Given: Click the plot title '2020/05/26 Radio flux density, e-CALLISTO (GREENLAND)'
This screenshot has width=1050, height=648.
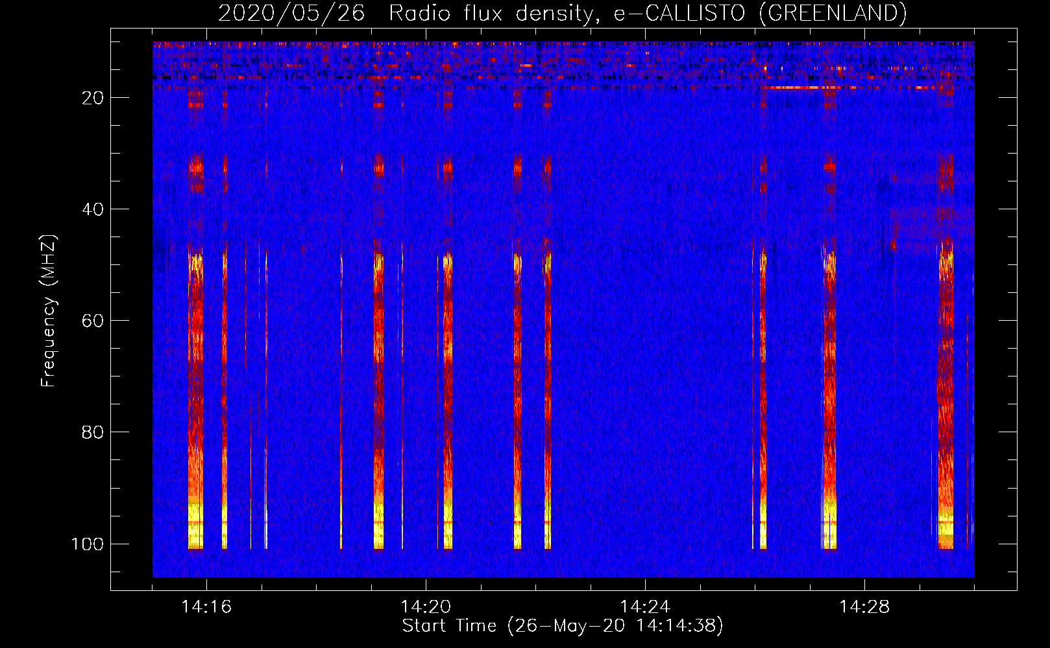Looking at the screenshot, I should 562,13.
